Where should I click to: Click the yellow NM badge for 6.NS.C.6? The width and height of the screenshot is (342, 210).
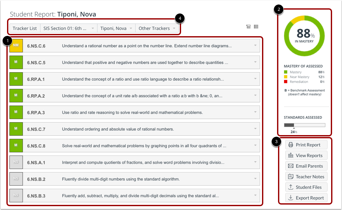pos(16,45)
